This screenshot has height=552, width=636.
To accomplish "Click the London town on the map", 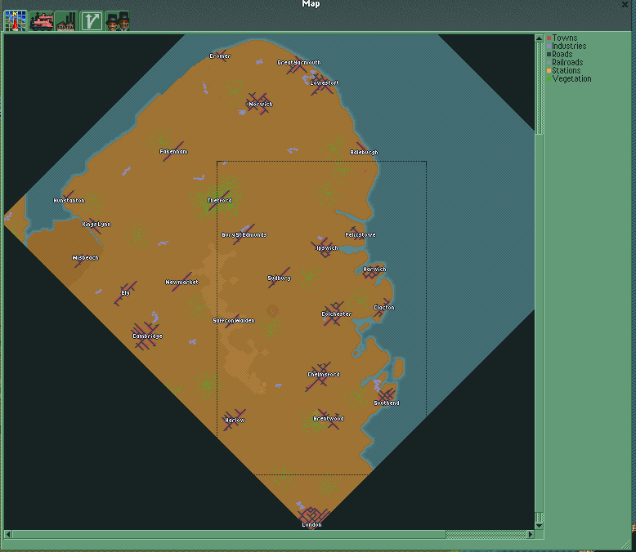I will 311,515.
